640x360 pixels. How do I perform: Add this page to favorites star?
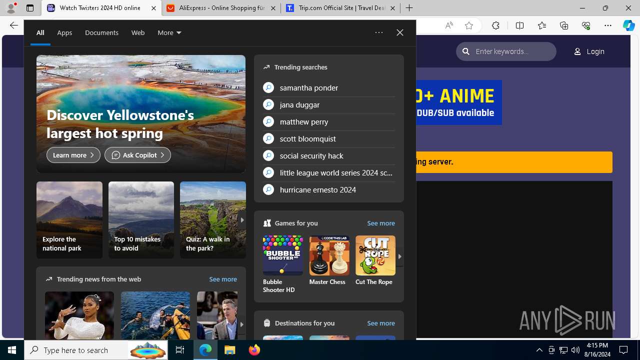469,25
